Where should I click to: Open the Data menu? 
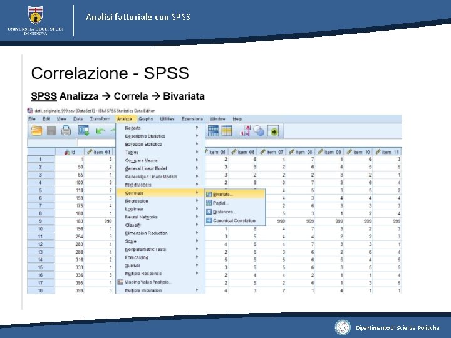coord(78,119)
